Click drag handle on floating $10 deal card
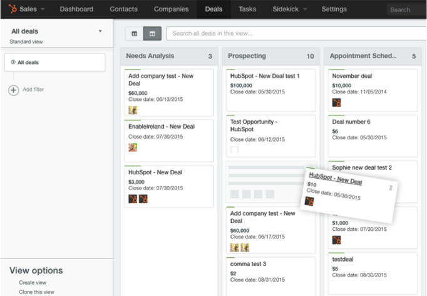Image resolution: width=427 pixels, height=296 pixels. pyautogui.click(x=391, y=188)
